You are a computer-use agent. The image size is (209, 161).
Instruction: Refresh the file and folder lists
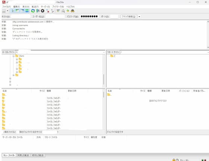[33, 11]
